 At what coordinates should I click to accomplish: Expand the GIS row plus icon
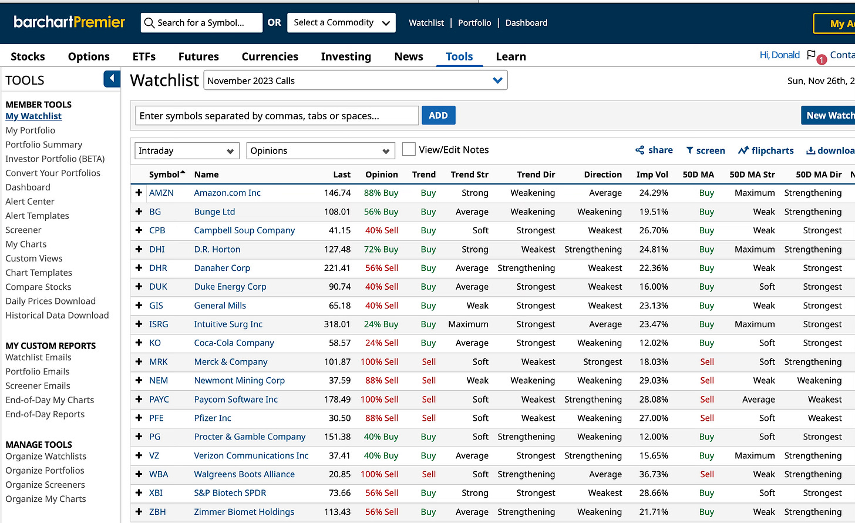pyautogui.click(x=139, y=306)
